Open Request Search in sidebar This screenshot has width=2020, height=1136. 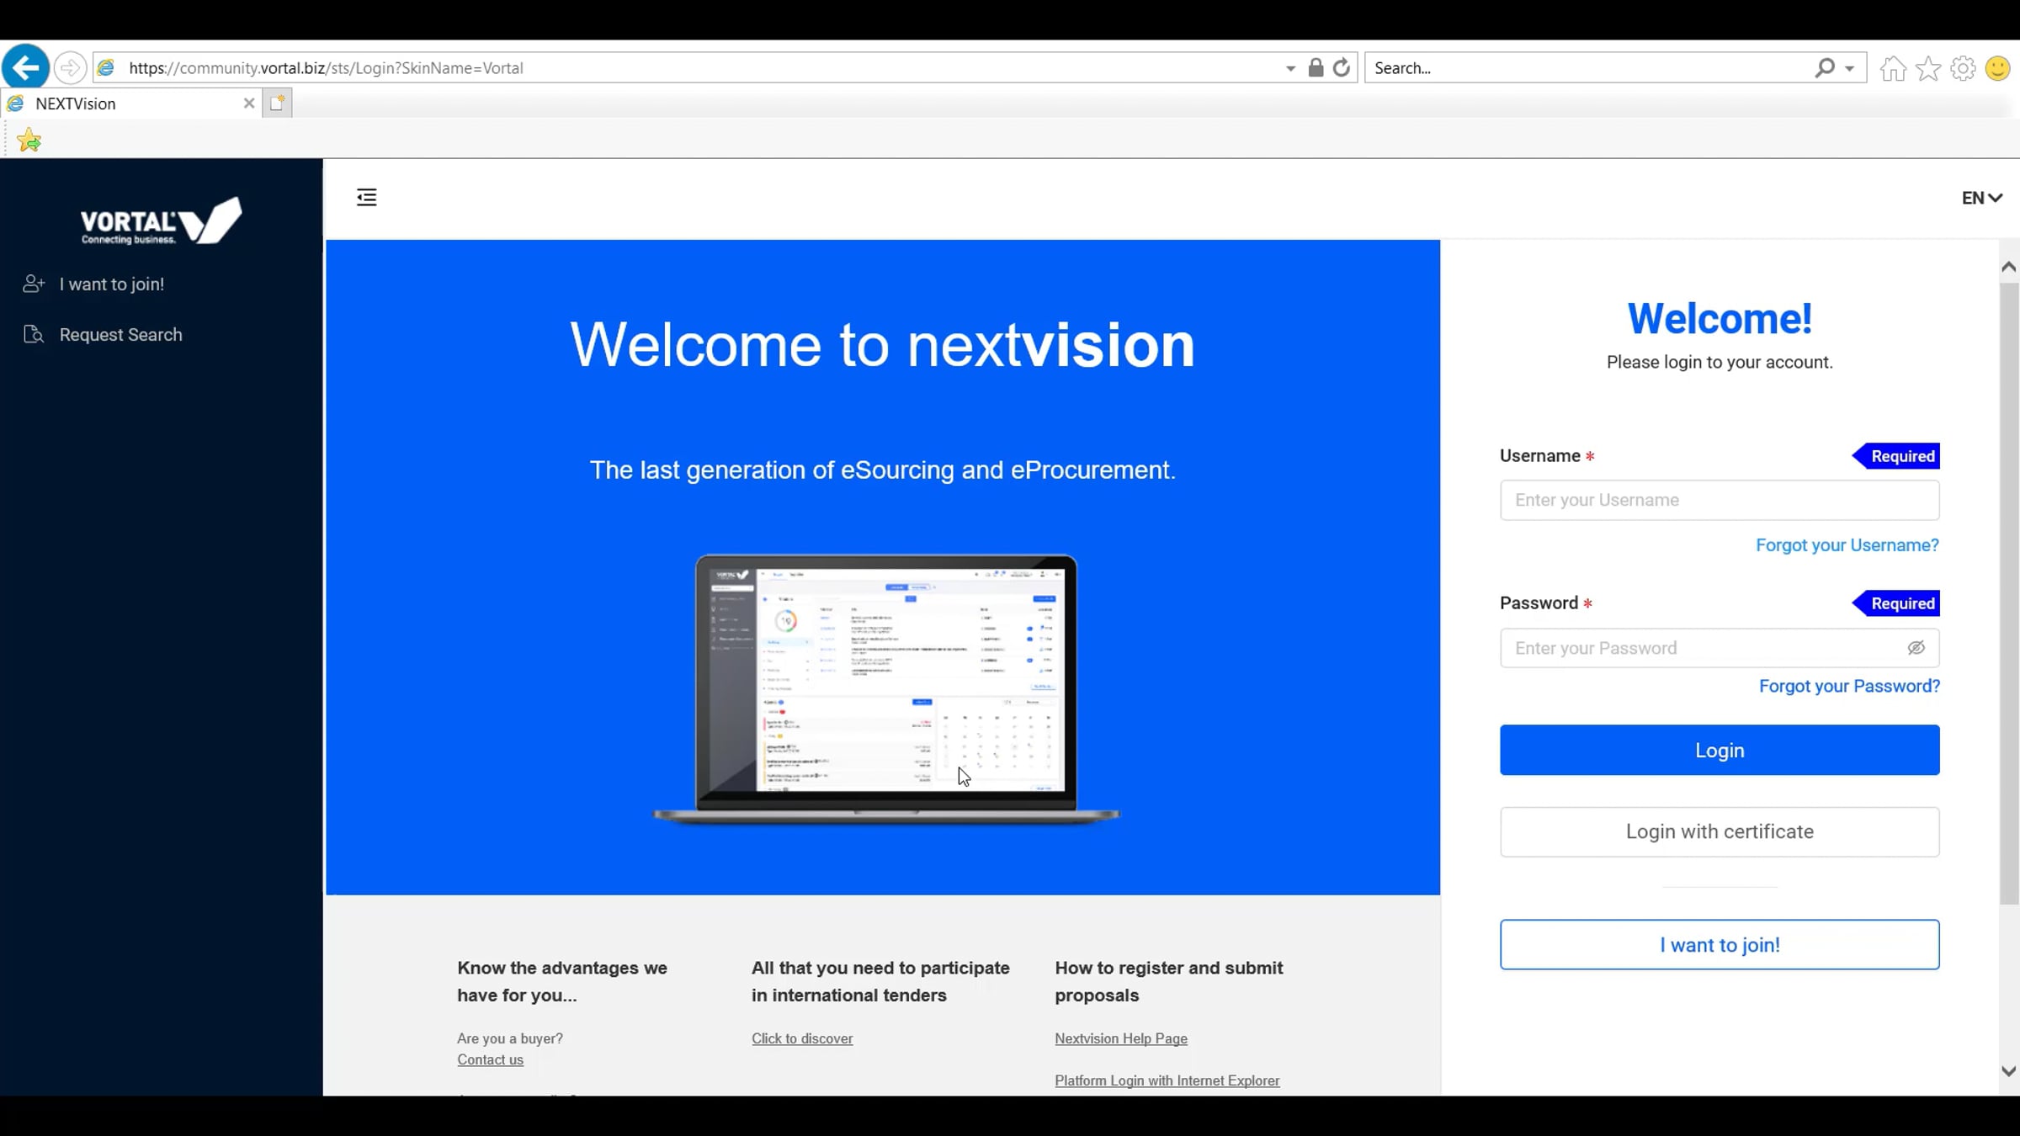coord(121,335)
